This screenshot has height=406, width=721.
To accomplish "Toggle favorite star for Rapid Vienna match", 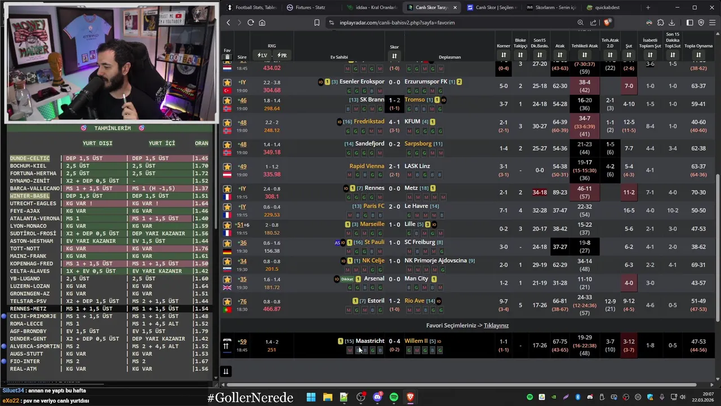I will (x=227, y=166).
